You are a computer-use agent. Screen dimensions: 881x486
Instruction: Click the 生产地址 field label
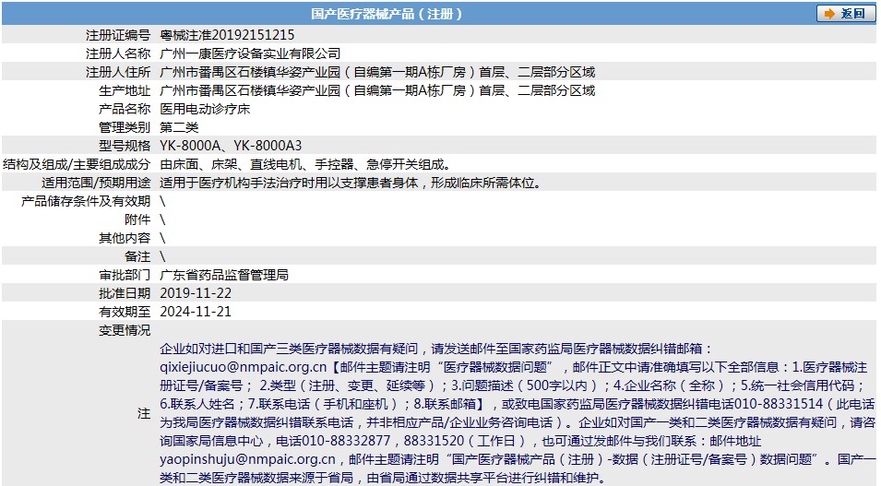(125, 90)
